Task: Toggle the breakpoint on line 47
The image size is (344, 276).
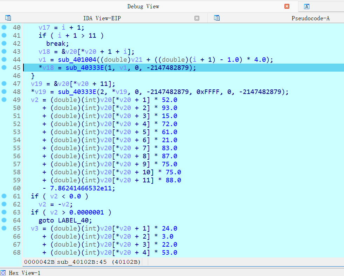Action: tap(4, 83)
